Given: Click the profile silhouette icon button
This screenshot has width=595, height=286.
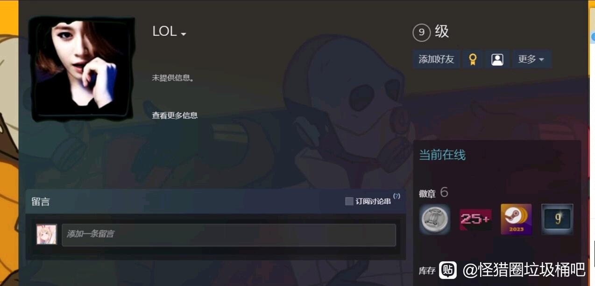Looking at the screenshot, I should tap(497, 59).
